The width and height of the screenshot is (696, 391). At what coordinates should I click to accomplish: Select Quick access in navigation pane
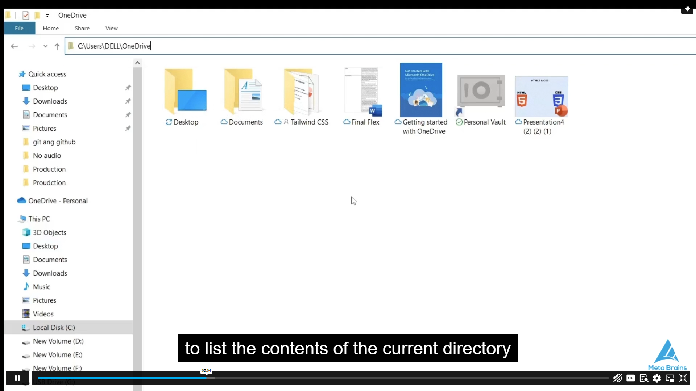point(43,74)
